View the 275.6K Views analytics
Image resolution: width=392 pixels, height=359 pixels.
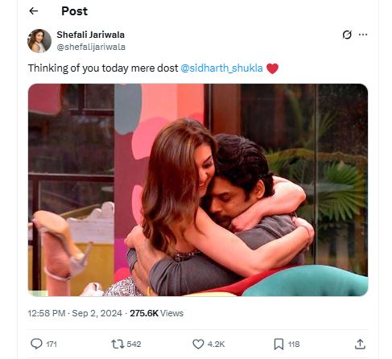156,313
